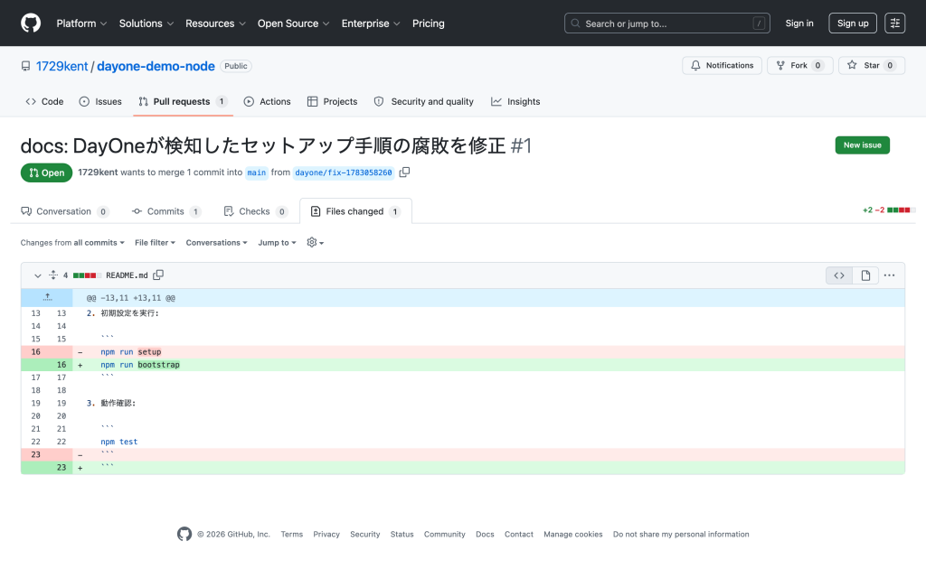Screen dimensions: 926x578
Task: Focus the Search or jump to field
Action: pos(666,23)
